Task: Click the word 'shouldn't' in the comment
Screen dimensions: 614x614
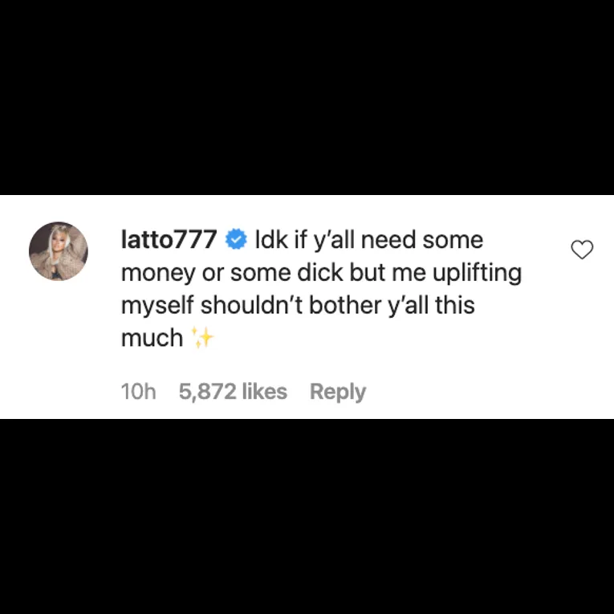Action: tap(251, 305)
